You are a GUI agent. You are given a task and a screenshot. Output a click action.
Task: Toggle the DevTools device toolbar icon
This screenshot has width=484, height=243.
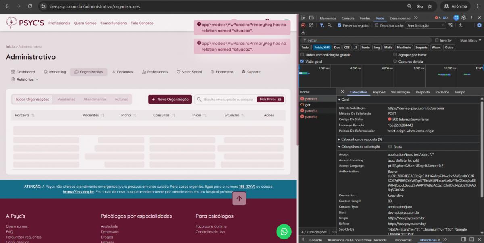pos(311,18)
